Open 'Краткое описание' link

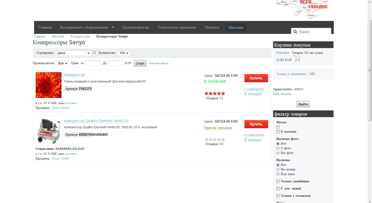218,128
